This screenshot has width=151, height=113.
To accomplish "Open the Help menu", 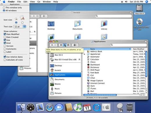I will (55, 2).
